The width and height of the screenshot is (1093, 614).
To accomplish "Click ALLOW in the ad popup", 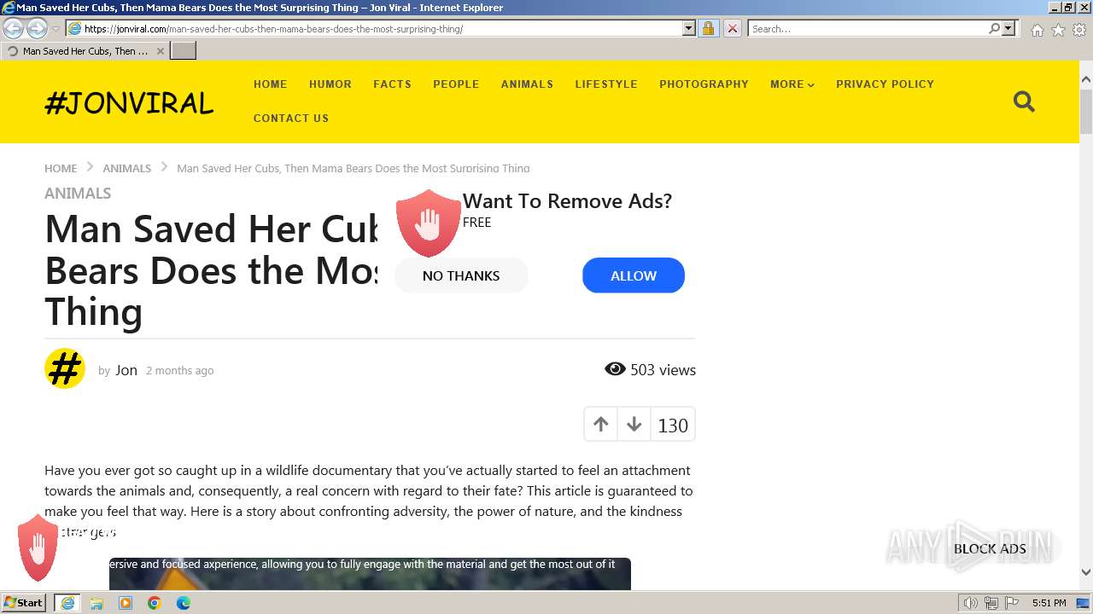I will coord(634,275).
